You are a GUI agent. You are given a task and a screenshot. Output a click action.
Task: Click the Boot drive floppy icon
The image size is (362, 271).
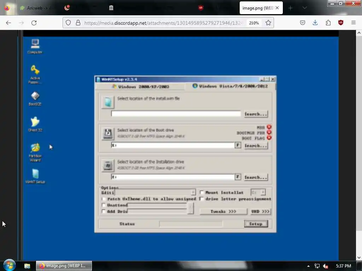(x=108, y=134)
